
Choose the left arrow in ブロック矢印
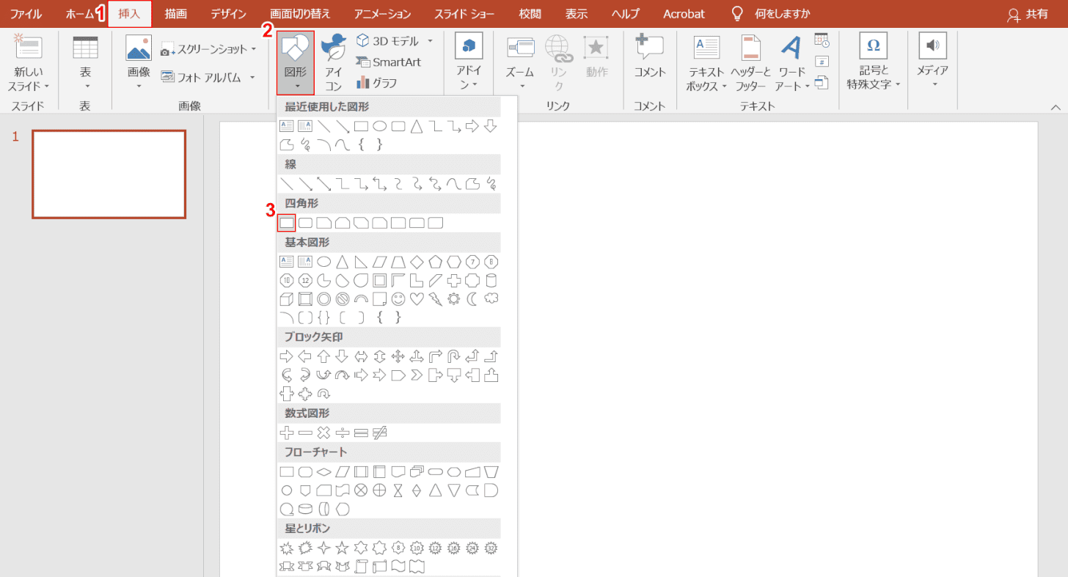click(x=305, y=356)
